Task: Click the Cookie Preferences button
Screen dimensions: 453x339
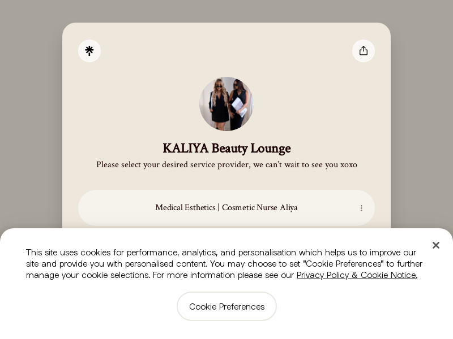Action: click(226, 306)
